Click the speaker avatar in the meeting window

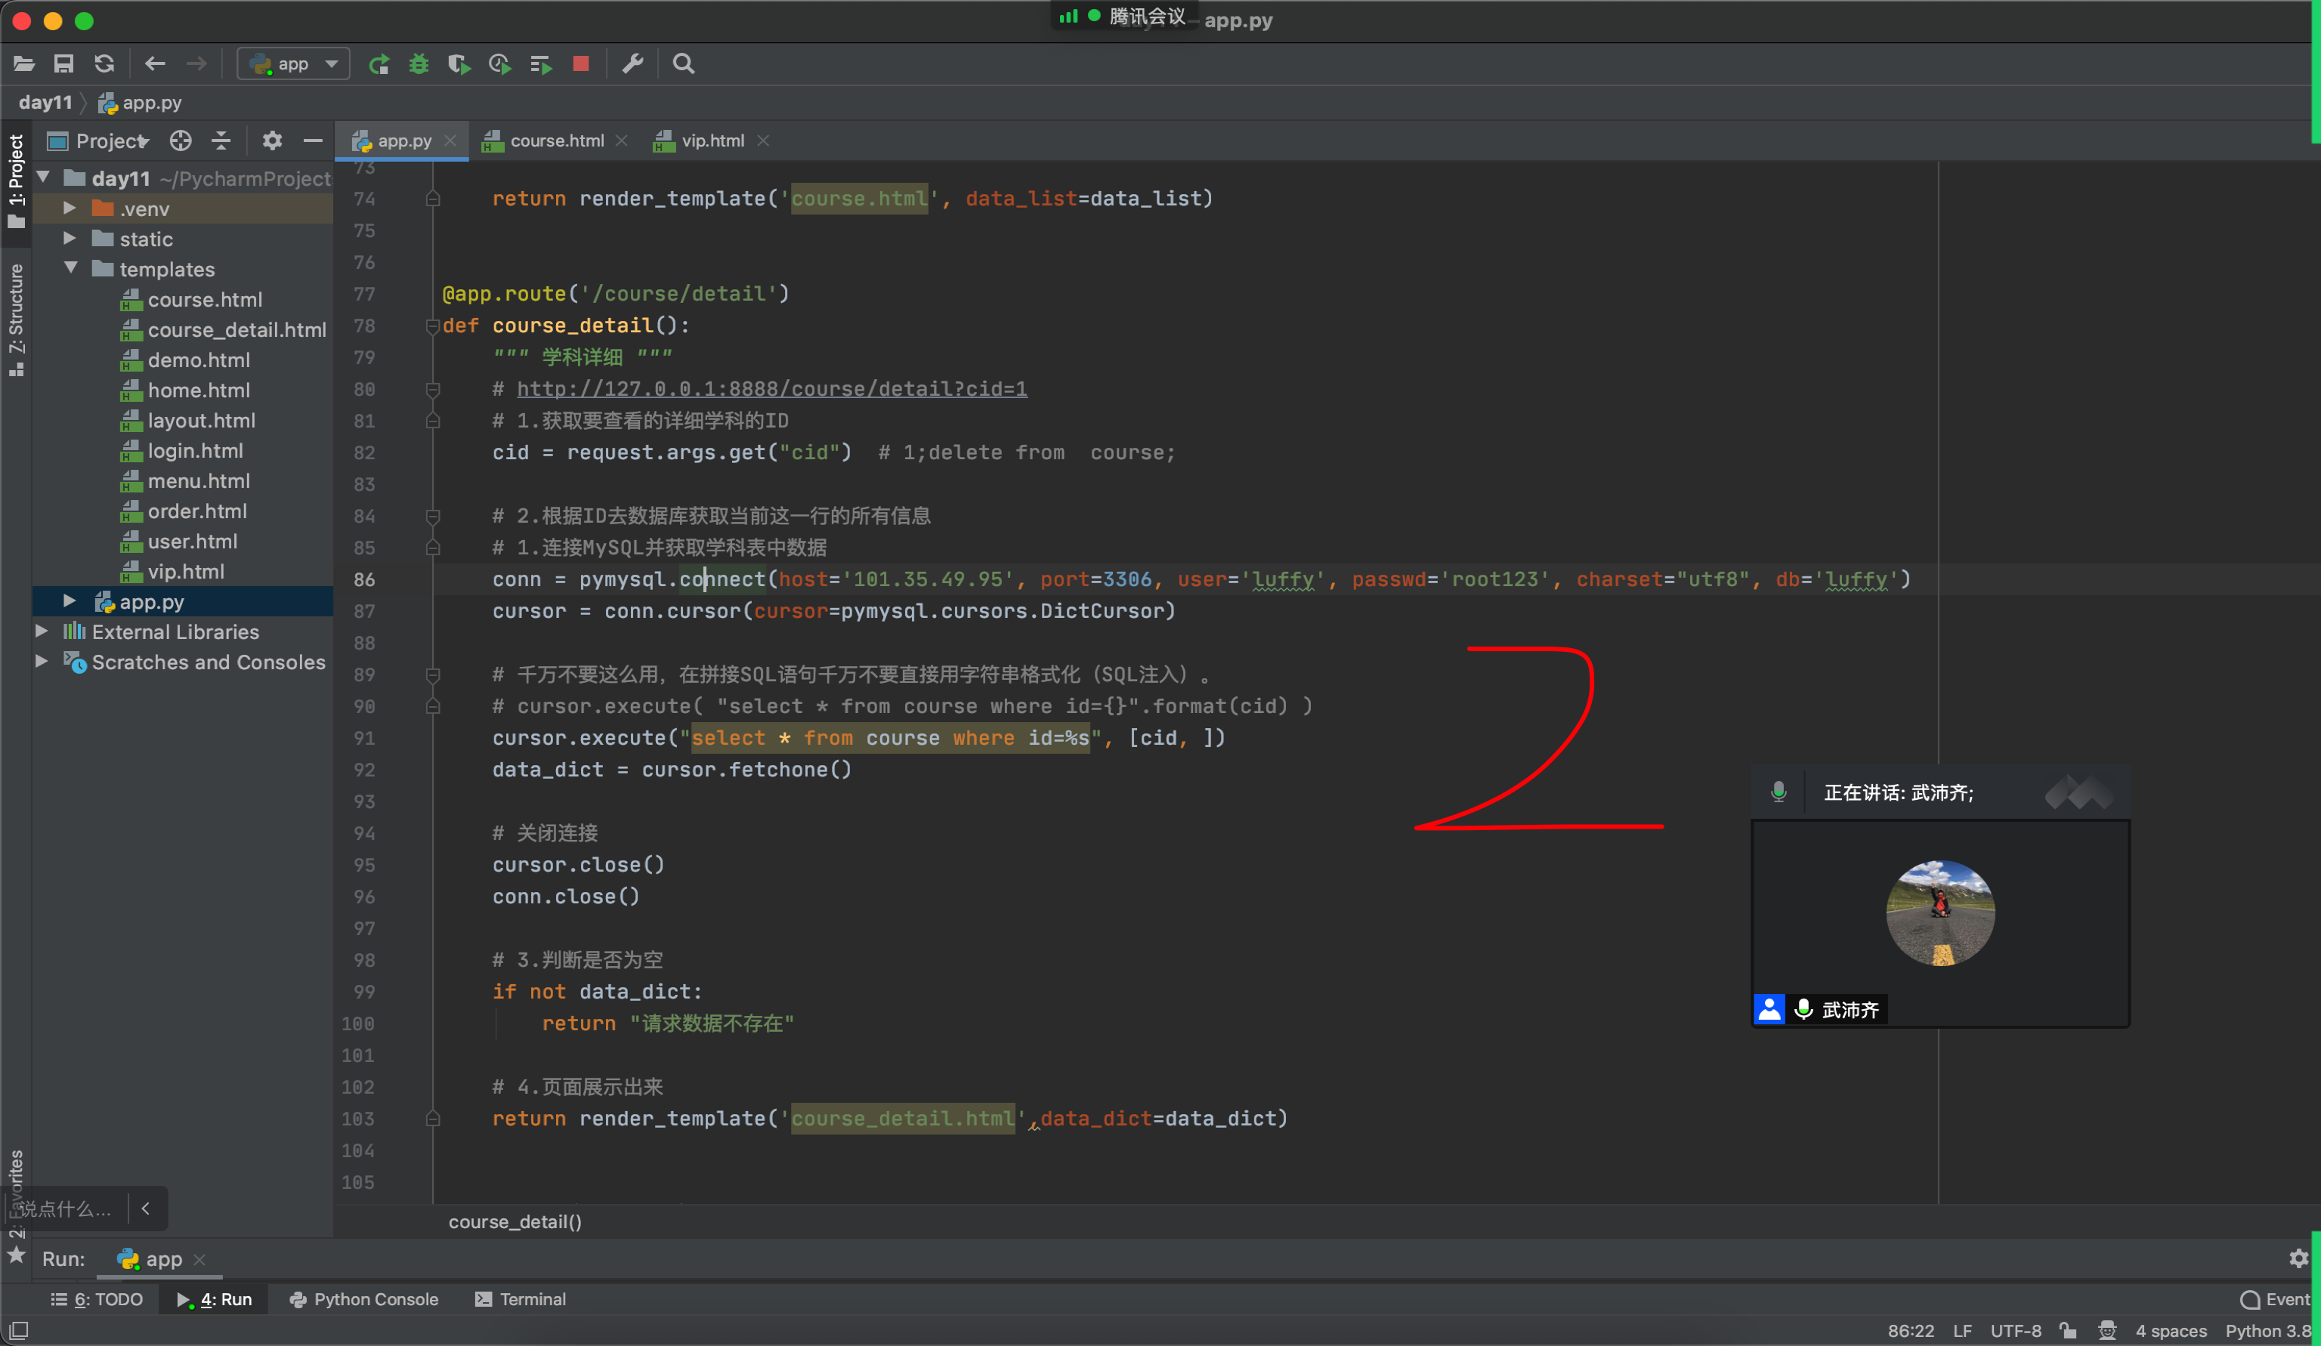1939,912
